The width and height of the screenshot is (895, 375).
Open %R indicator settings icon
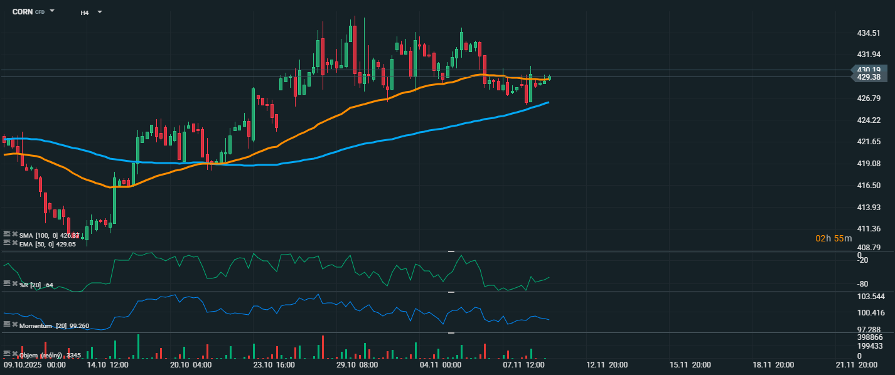pyautogui.click(x=7, y=284)
